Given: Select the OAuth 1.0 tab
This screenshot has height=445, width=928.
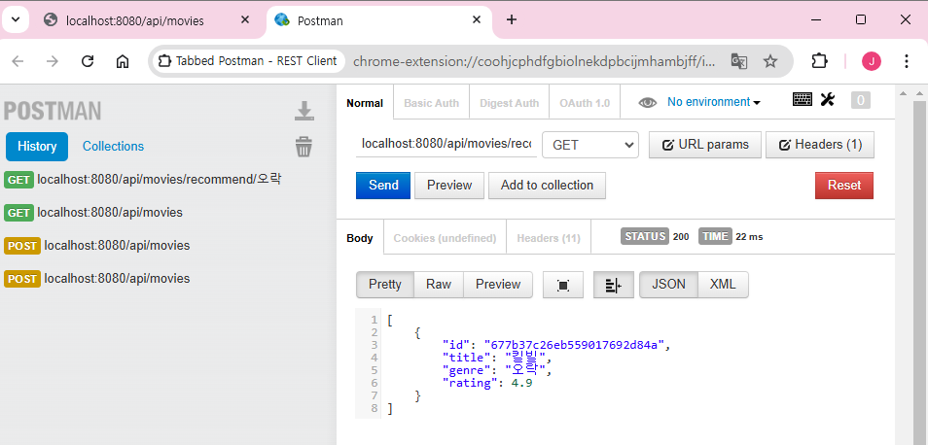Looking at the screenshot, I should (x=585, y=103).
